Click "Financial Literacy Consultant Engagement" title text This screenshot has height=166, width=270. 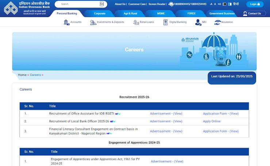pyautogui.click(x=93, y=131)
